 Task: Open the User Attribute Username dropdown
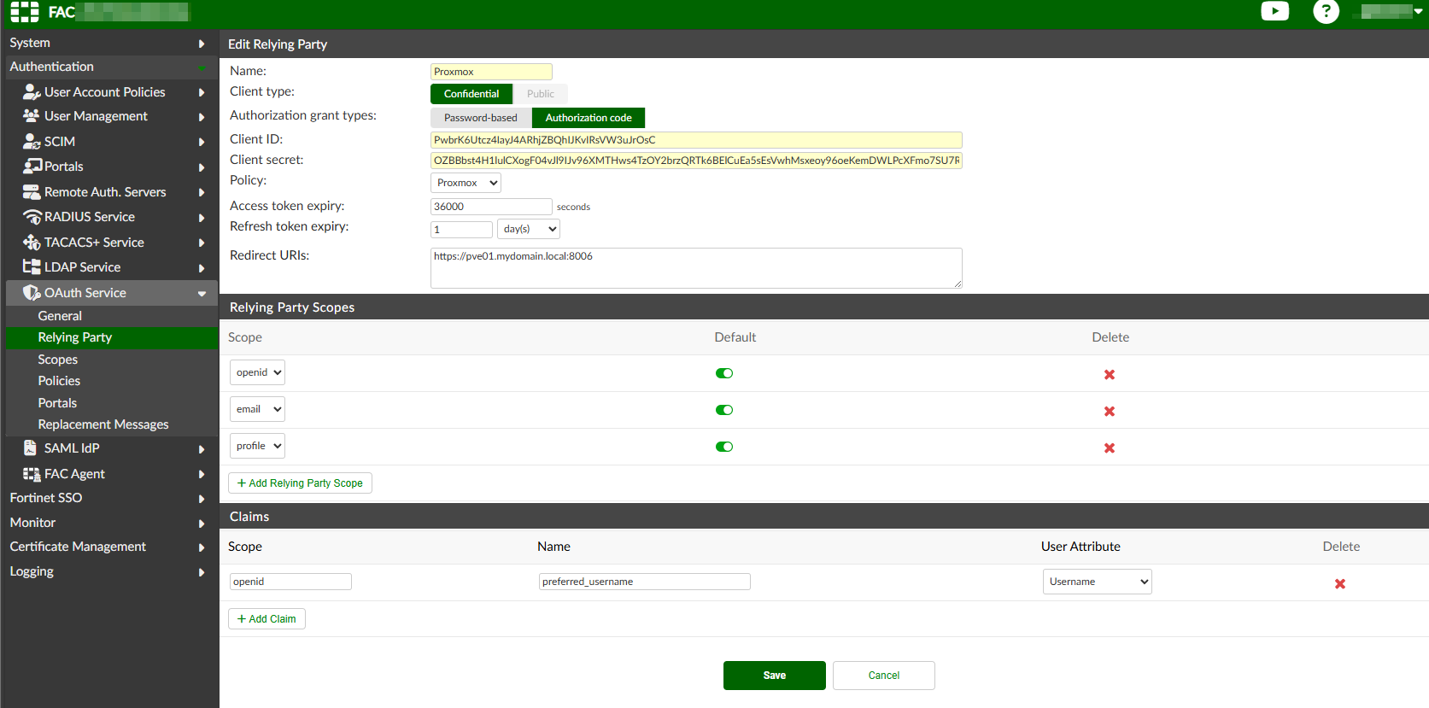tap(1097, 582)
